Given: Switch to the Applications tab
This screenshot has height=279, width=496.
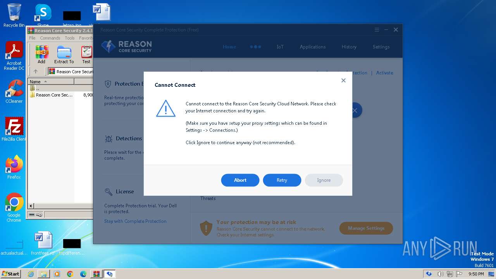Looking at the screenshot, I should tap(313, 47).
